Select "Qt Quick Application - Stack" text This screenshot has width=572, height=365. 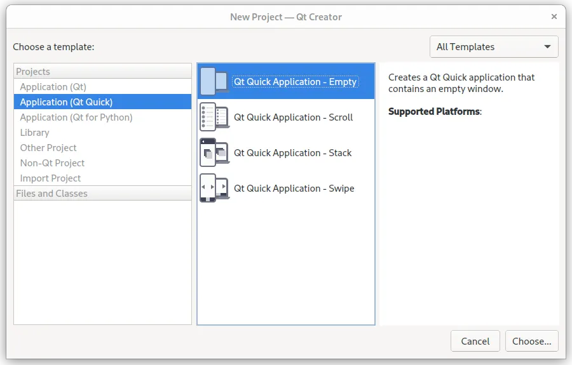[292, 152]
